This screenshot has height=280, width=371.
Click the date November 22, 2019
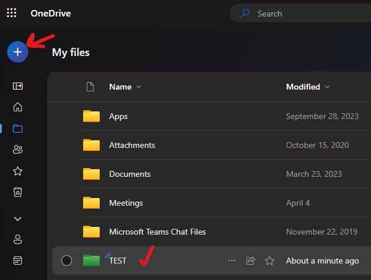[321, 232]
